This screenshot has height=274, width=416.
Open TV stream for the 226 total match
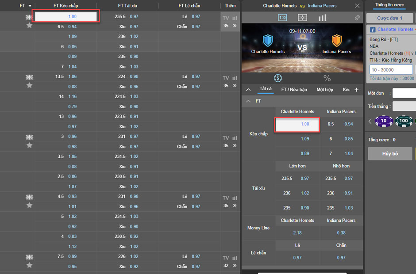226,258
